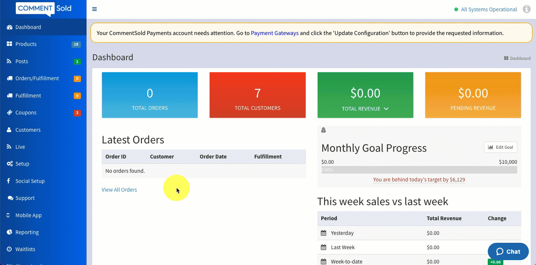Click the calendar icon beside Last Week
Screen dimensions: 536x265
pyautogui.click(x=323, y=247)
